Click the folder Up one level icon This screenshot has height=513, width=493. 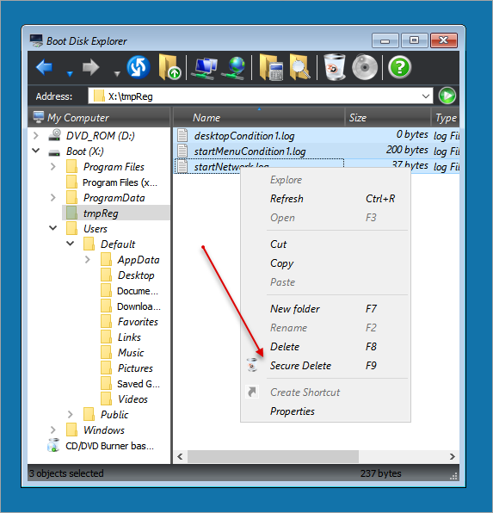[x=169, y=67]
